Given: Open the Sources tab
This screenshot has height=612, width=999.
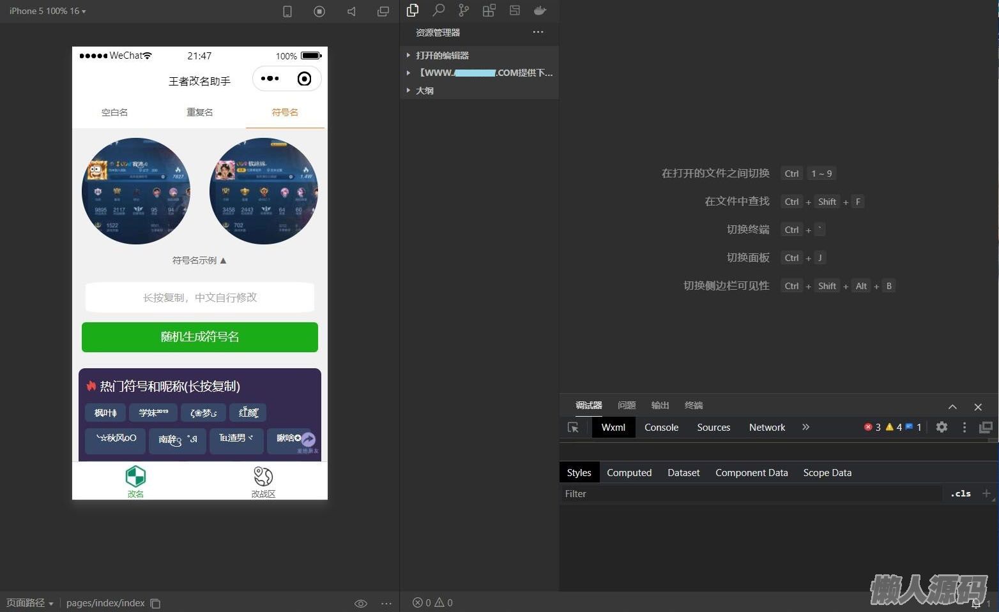Looking at the screenshot, I should click(713, 427).
